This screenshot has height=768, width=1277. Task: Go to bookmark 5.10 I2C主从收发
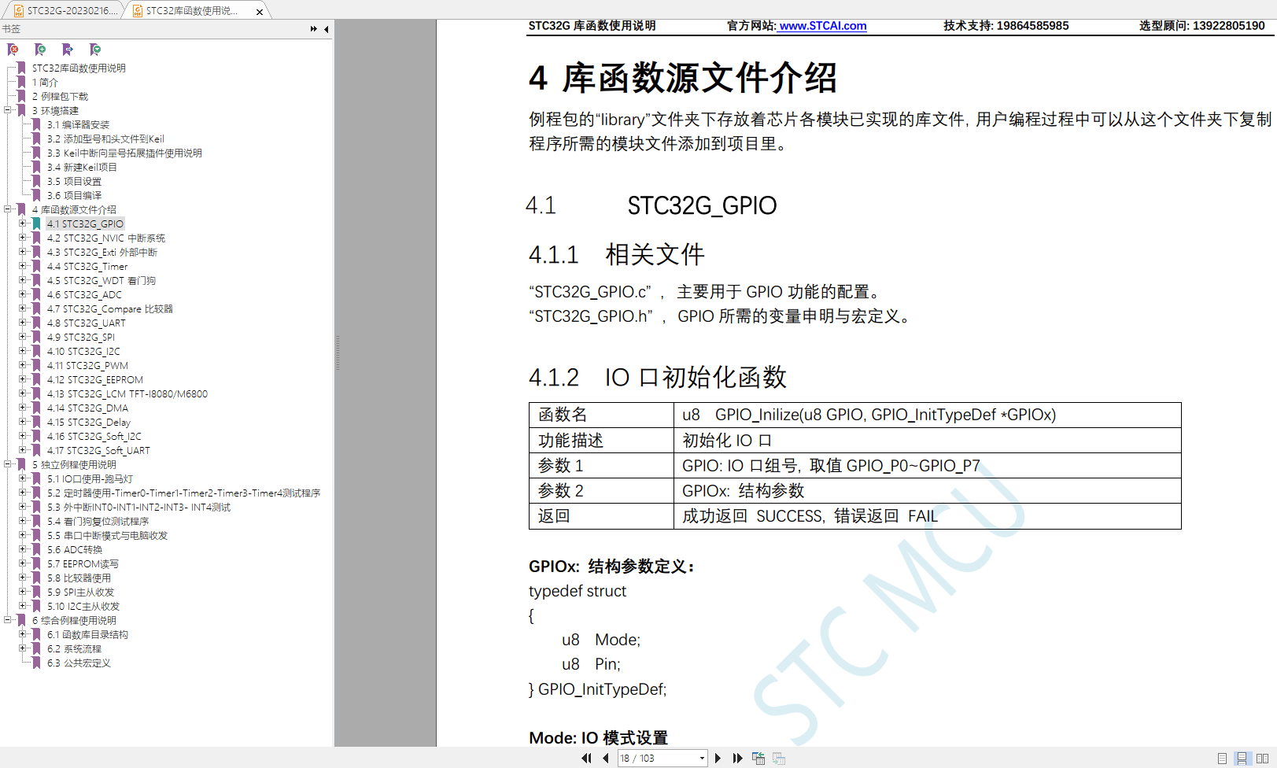(x=83, y=606)
